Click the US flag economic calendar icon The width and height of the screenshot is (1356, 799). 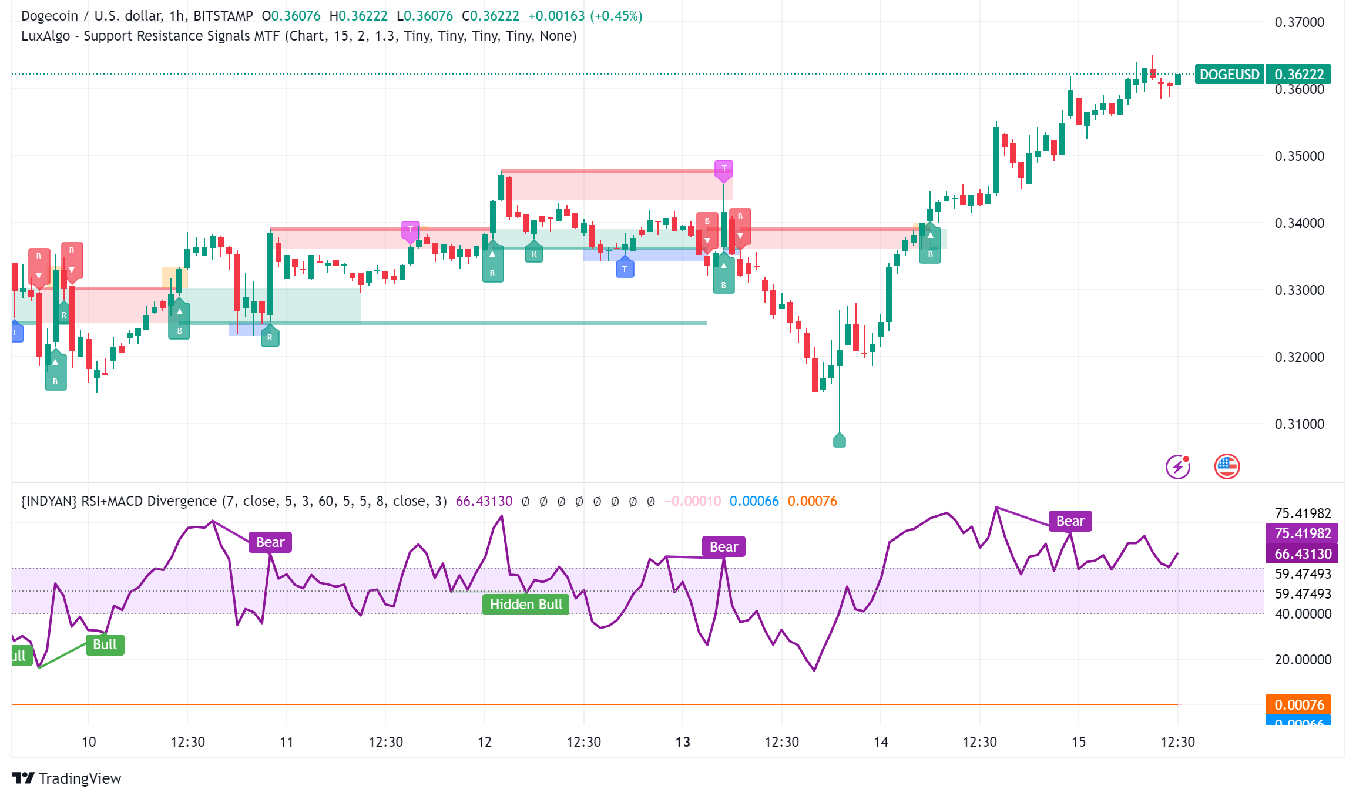1227,467
